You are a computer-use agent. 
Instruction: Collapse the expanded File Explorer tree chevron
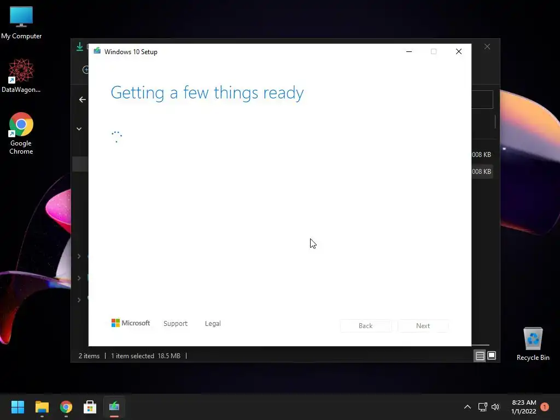[x=79, y=129]
